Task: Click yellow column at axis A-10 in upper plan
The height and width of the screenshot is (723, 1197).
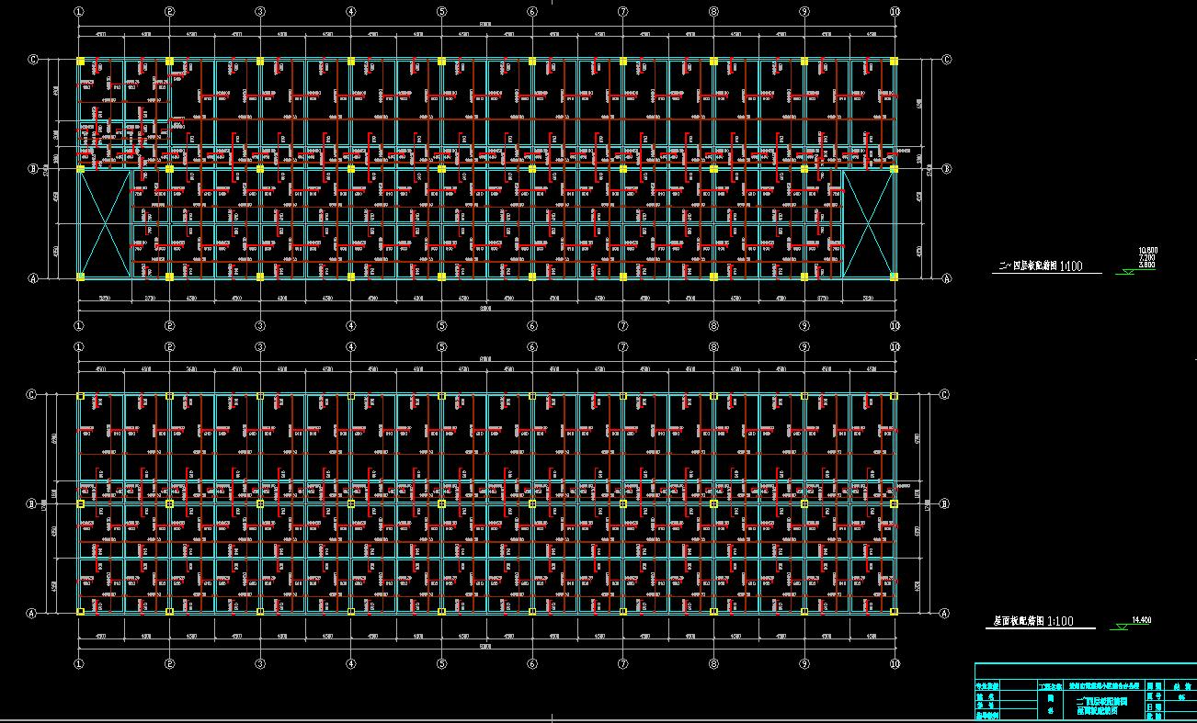Action: tap(894, 277)
